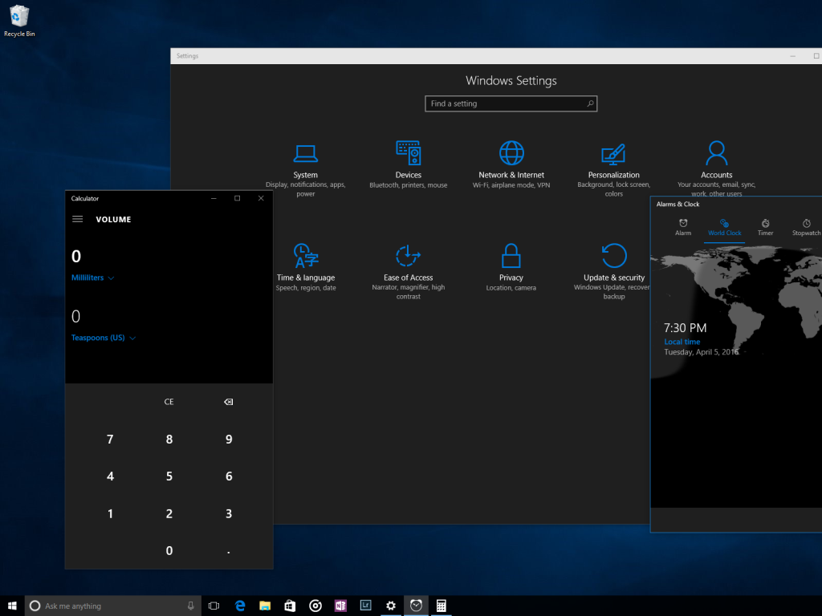This screenshot has width=822, height=616.
Task: Click the backspace icon in Calculator
Action: 229,402
